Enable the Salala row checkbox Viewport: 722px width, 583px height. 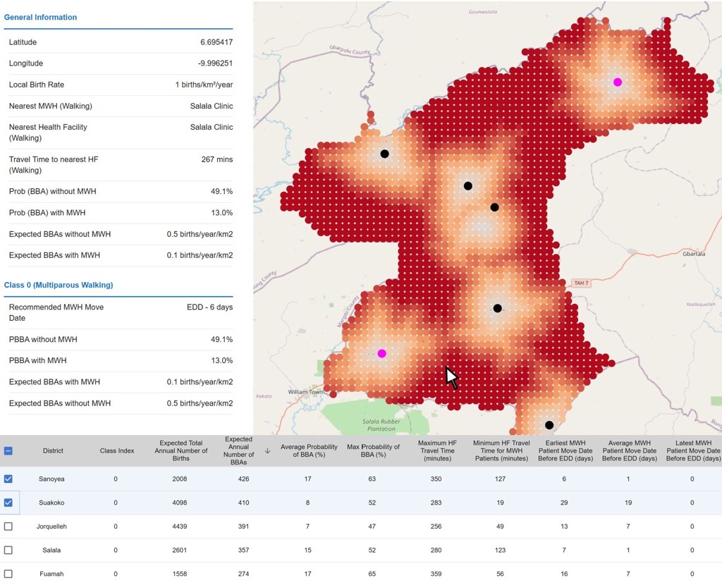(x=8, y=550)
